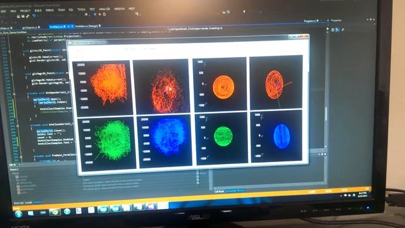
Task: Click the wrench Property Pages icon
Action: point(342,30)
